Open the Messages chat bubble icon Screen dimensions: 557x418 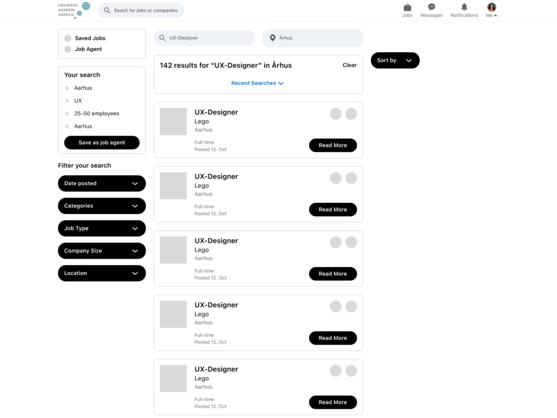point(431,7)
